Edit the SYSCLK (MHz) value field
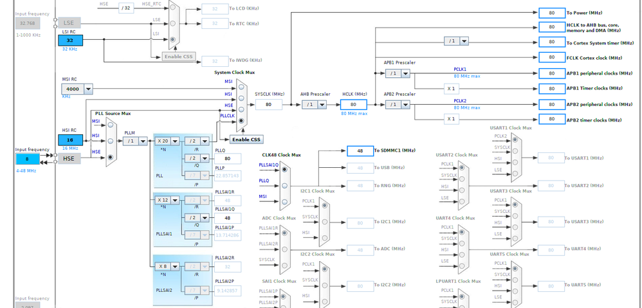 tap(269, 105)
